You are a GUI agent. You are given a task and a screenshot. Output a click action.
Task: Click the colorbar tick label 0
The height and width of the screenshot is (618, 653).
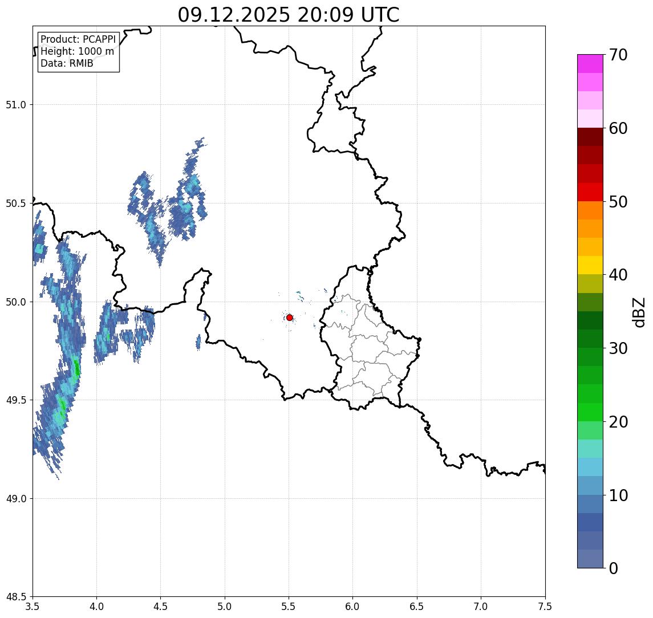tap(614, 568)
